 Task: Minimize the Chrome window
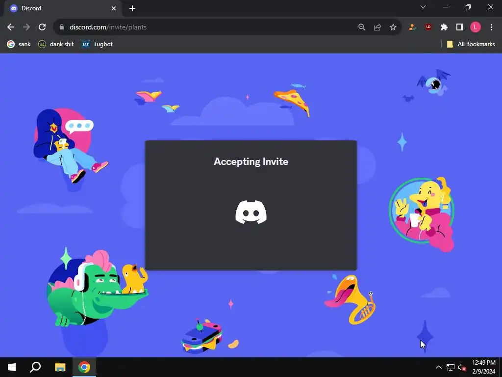(446, 7)
